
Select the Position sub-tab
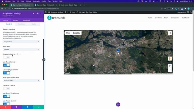(22, 24)
